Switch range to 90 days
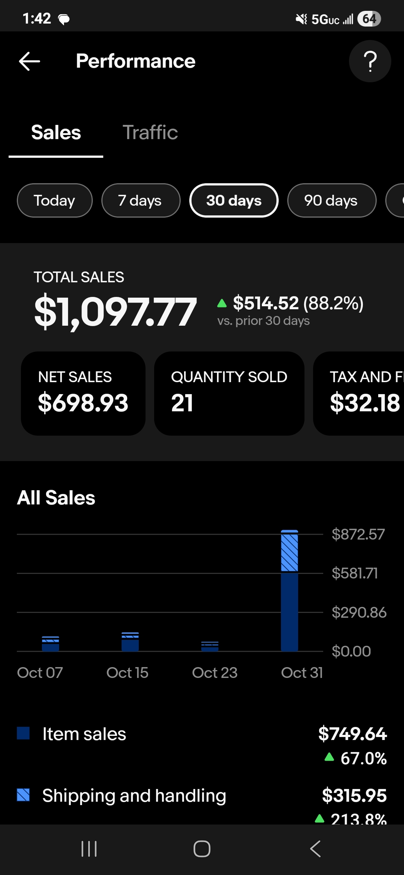The width and height of the screenshot is (404, 875). [x=331, y=200]
